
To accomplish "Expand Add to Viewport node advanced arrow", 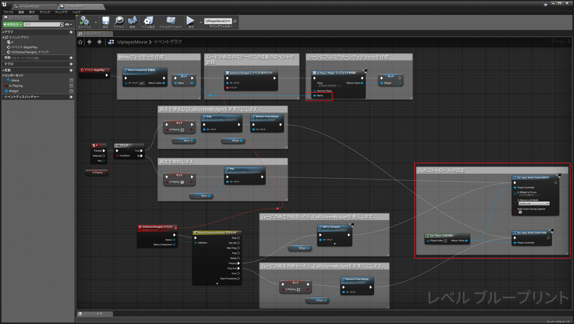I will (335, 244).
